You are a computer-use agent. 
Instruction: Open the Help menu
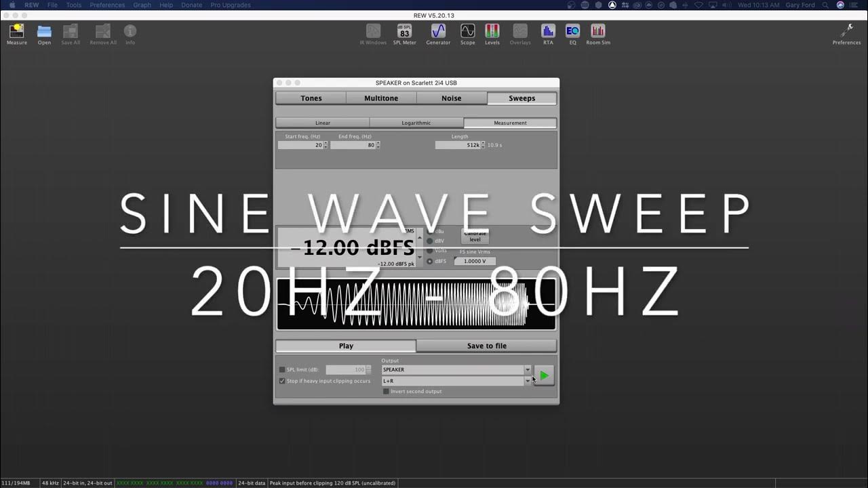coord(166,5)
